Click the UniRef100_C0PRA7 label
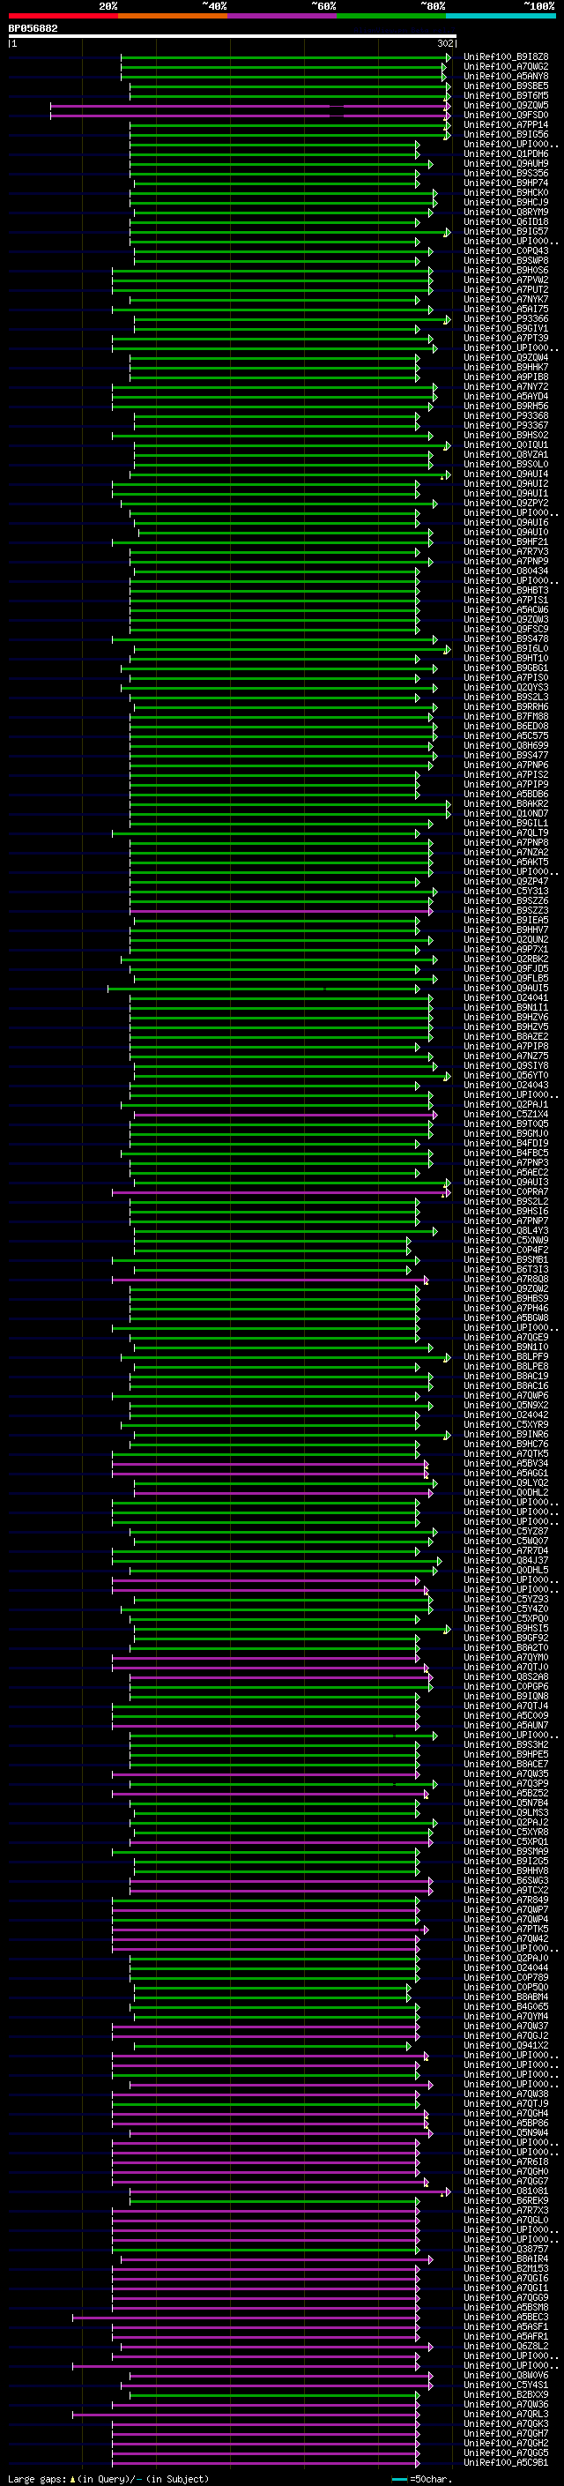The image size is (564, 2486). click(x=506, y=1193)
